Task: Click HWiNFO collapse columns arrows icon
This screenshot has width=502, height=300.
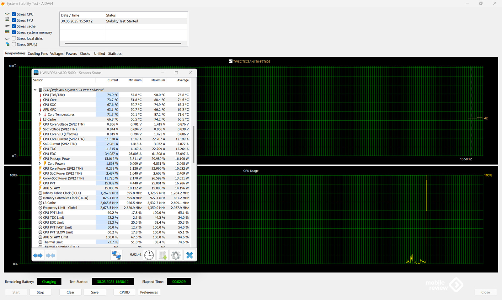Action: pyautogui.click(x=51, y=255)
